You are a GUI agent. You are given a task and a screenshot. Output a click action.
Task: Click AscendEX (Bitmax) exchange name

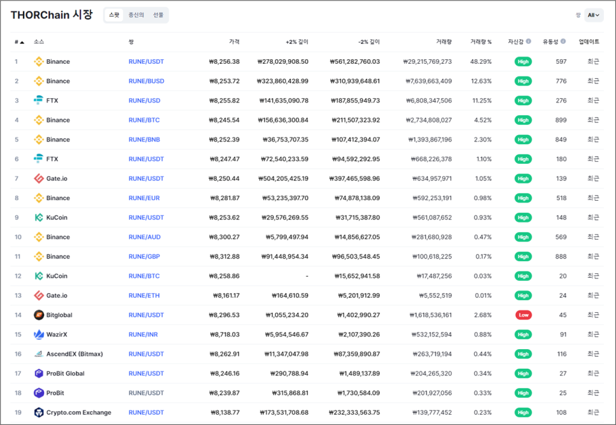click(x=75, y=354)
